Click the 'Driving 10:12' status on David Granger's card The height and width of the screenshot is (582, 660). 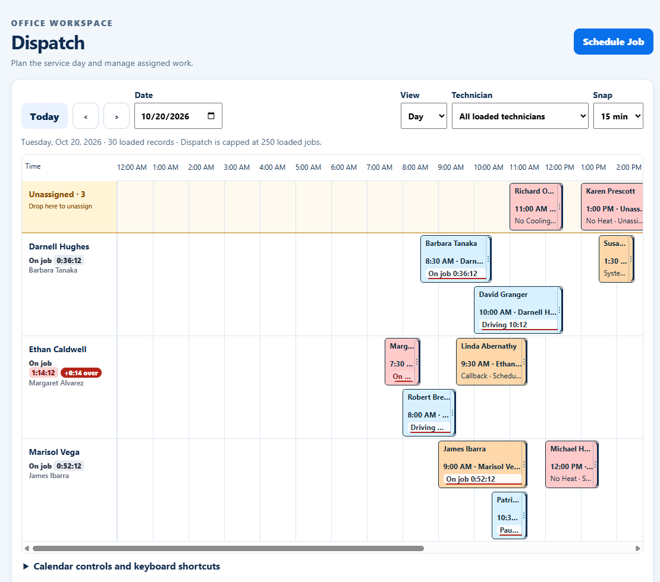[519, 325]
